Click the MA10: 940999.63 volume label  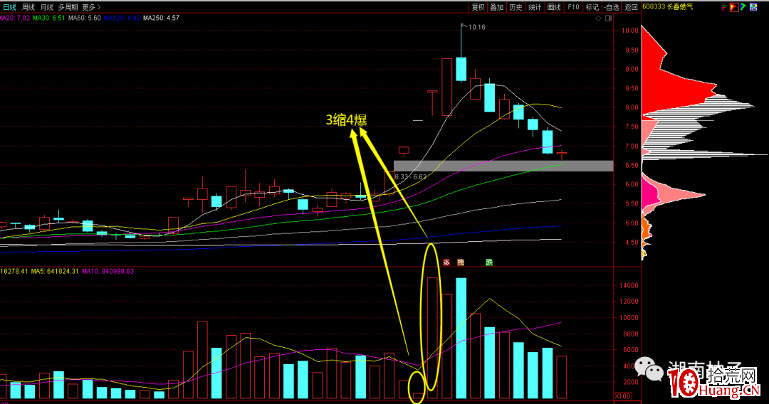(108, 271)
